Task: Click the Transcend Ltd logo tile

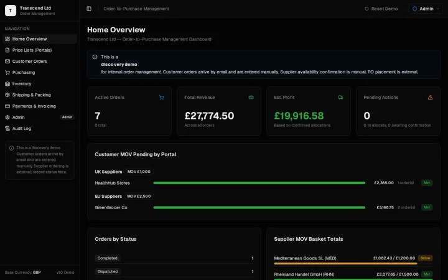Action: coord(11,11)
